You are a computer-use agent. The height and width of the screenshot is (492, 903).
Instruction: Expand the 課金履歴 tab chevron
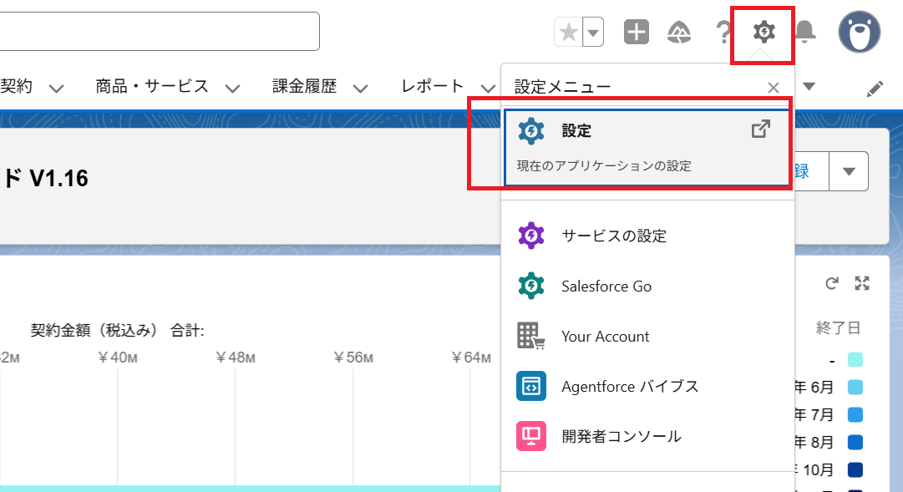point(360,88)
